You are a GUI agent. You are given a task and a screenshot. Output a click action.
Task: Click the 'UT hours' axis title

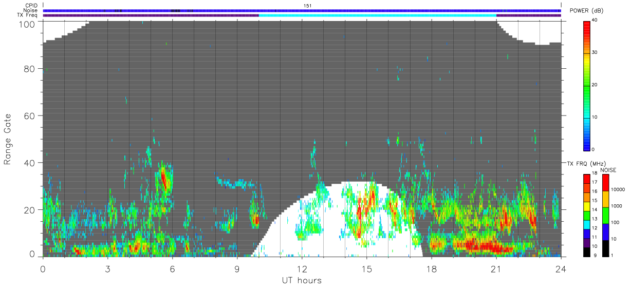[302, 280]
